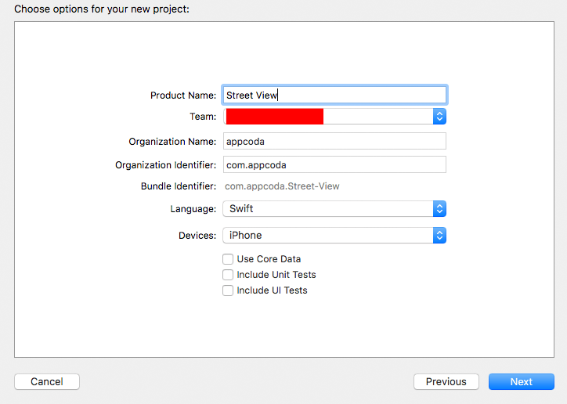Enable Use Core Data checkbox
The height and width of the screenshot is (404, 567).
pyautogui.click(x=228, y=259)
